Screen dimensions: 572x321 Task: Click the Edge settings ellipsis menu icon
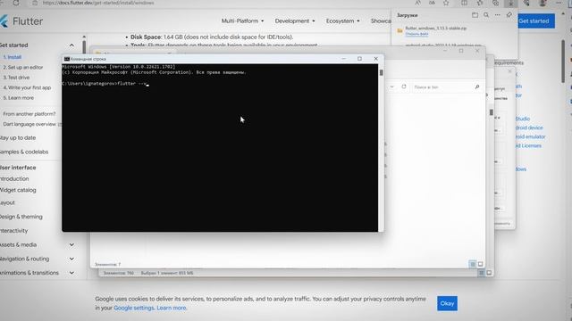(559, 3)
